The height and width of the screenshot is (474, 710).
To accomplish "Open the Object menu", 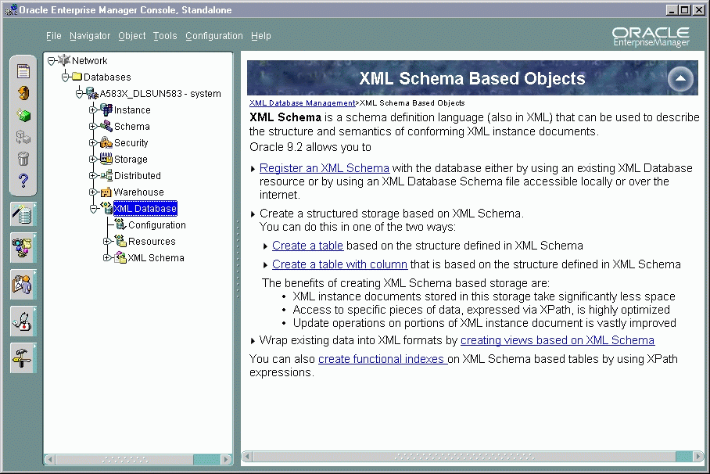I will coord(131,36).
